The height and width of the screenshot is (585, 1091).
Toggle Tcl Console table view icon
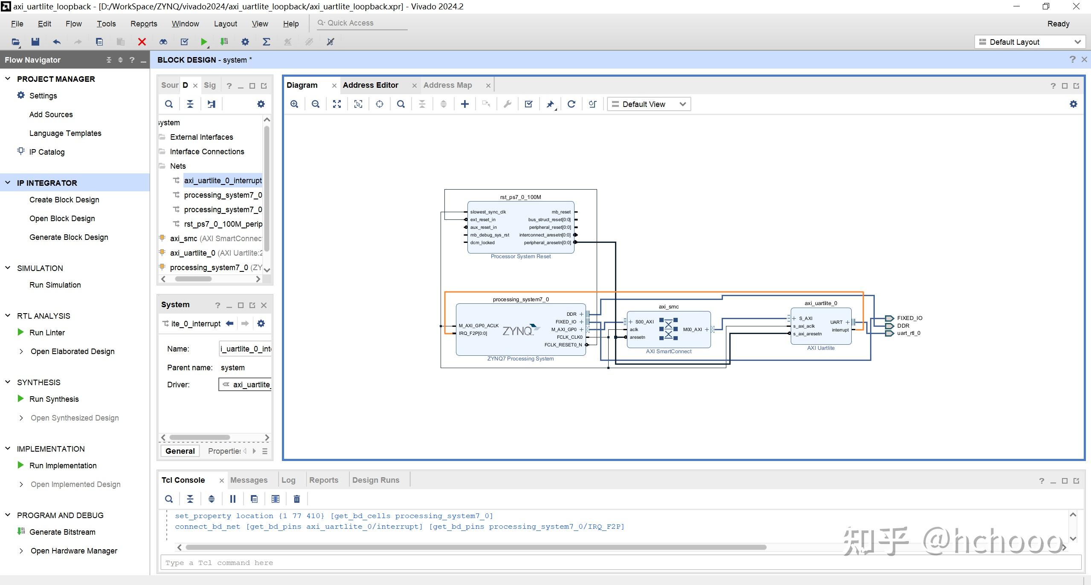pyautogui.click(x=276, y=499)
